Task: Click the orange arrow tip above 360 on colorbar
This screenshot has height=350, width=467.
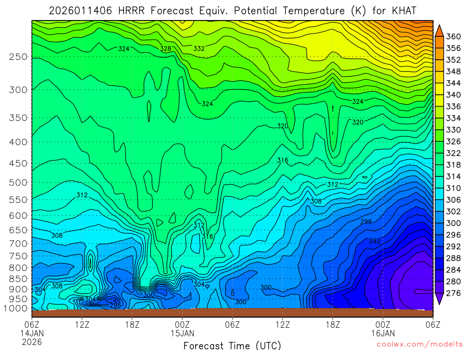Action: pyautogui.click(x=439, y=31)
